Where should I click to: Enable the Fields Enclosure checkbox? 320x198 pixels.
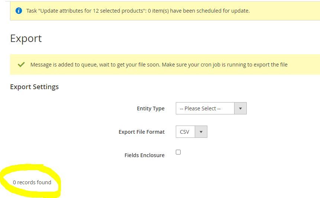click(178, 152)
